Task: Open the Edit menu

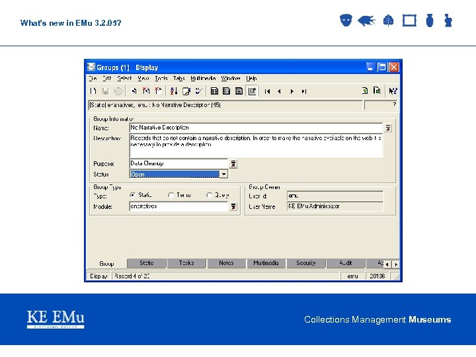Action: [x=107, y=78]
